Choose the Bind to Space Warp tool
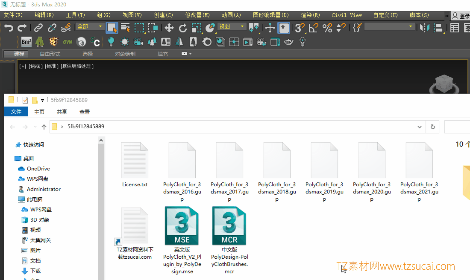470x280 pixels. pyautogui.click(x=66, y=28)
